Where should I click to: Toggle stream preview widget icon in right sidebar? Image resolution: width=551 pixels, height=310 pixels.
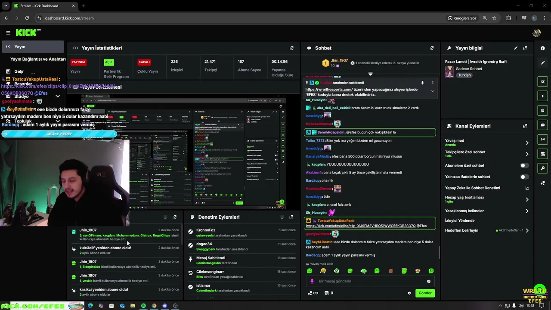click(542, 81)
